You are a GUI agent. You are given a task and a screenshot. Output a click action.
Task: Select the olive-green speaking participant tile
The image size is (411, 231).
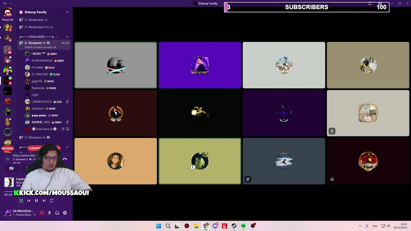[x=200, y=161]
